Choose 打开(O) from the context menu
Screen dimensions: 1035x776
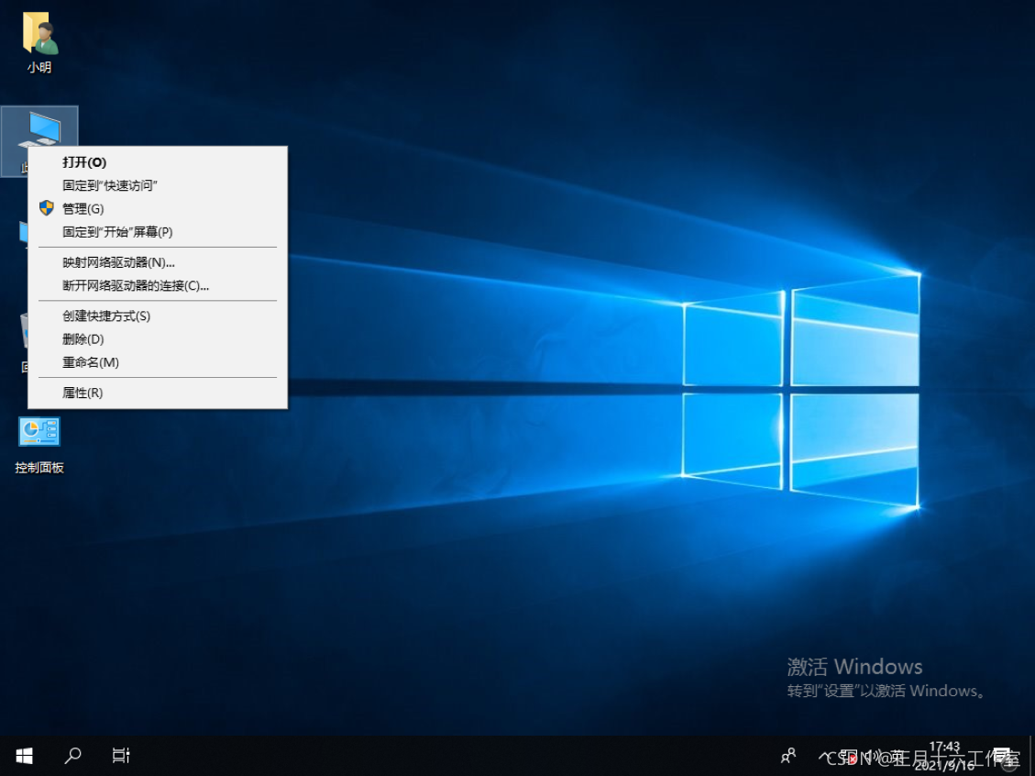point(157,162)
